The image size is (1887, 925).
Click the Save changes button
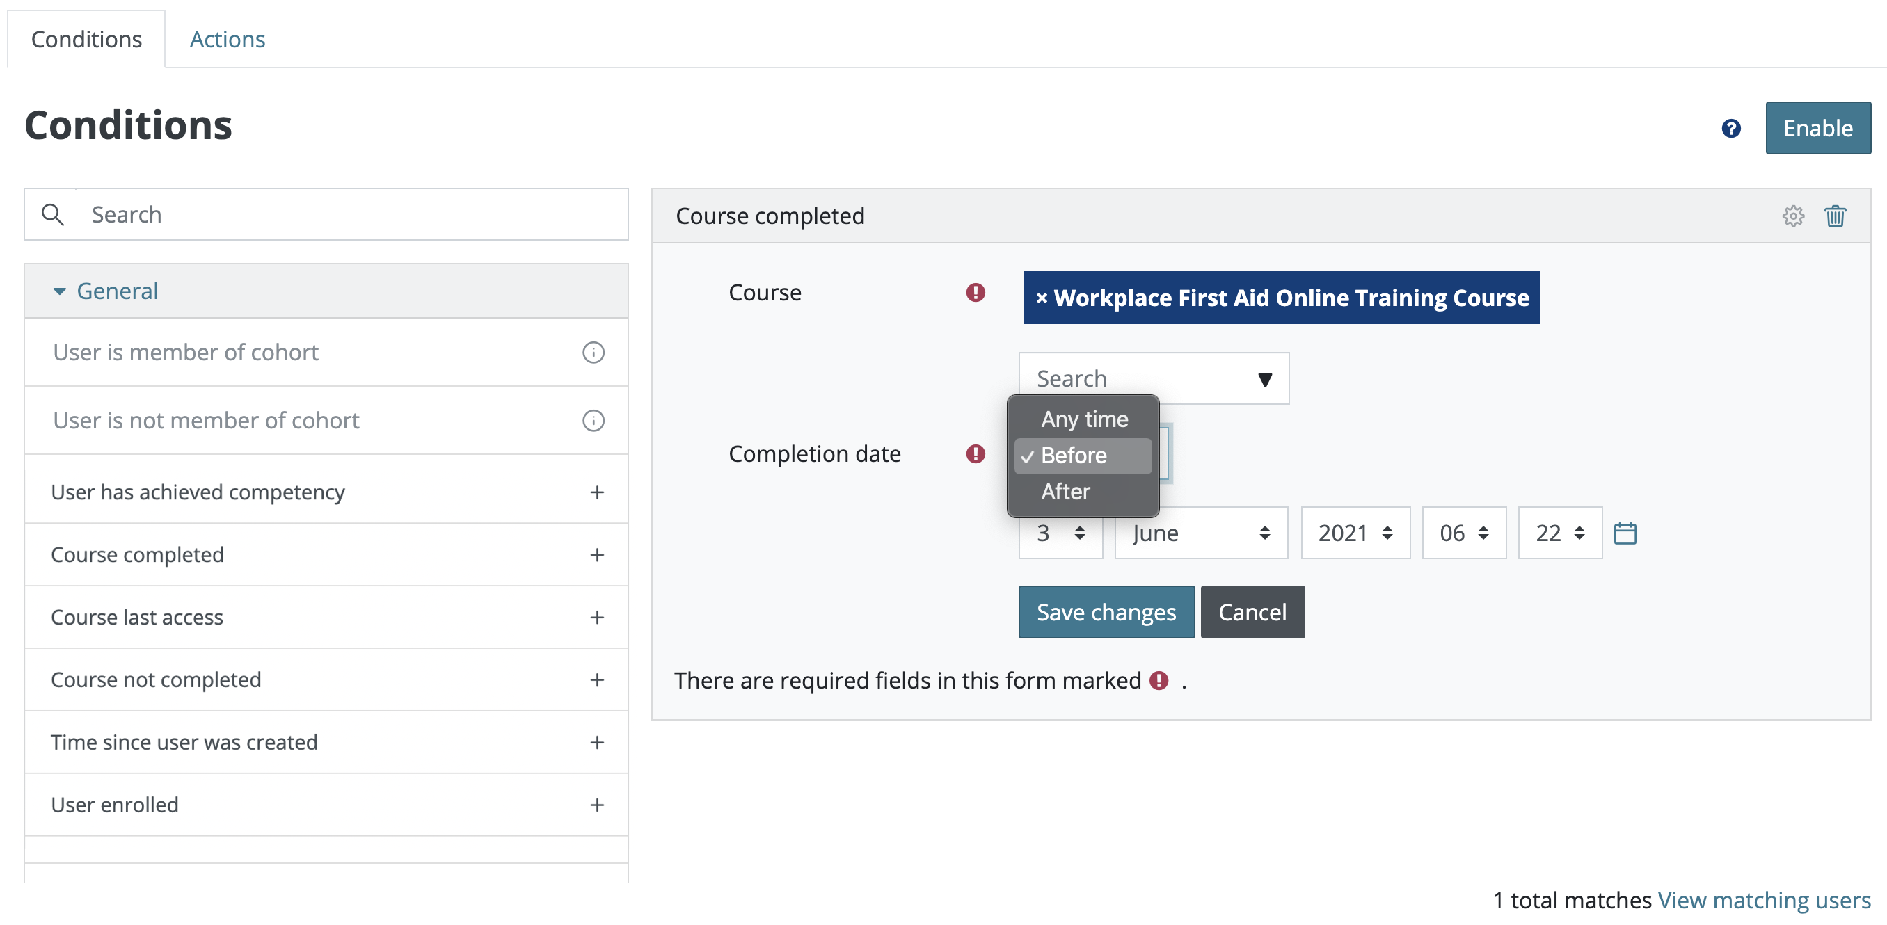coord(1106,611)
